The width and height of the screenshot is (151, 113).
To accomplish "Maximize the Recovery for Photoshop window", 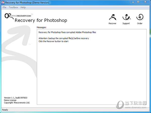I will pos(138,2).
